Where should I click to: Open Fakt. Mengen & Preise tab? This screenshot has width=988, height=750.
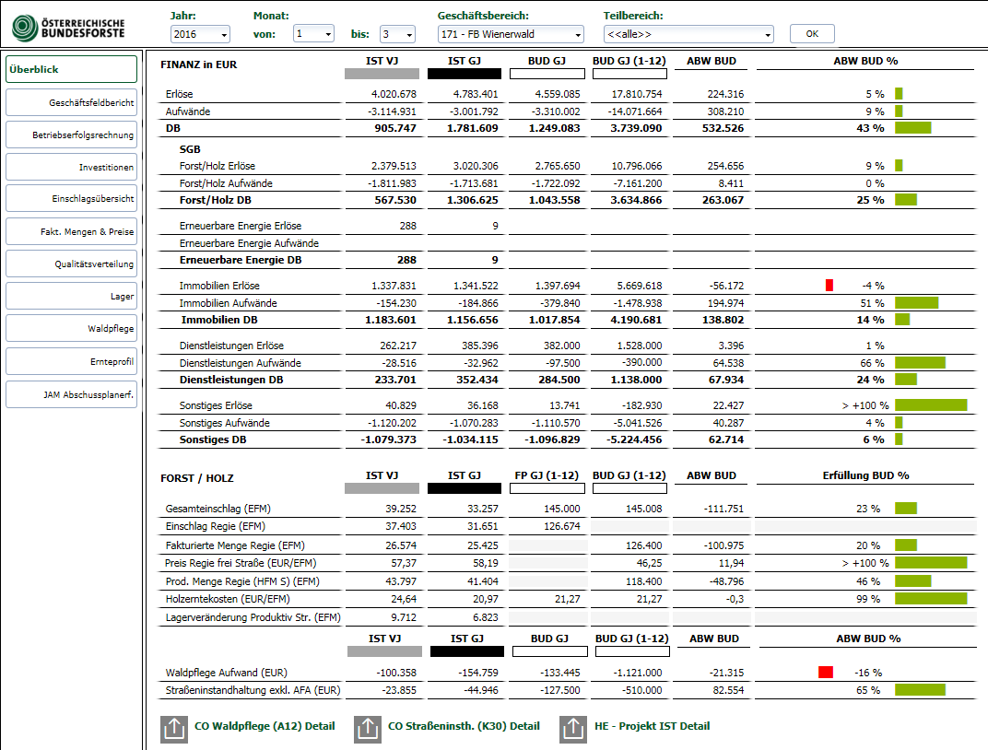pos(71,231)
